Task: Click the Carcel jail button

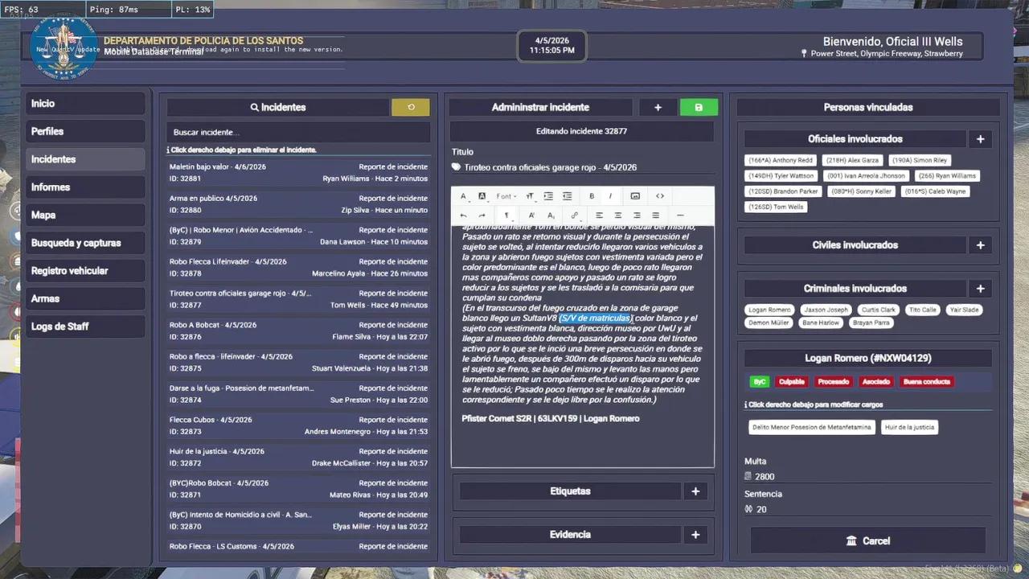Action: pos(868,541)
